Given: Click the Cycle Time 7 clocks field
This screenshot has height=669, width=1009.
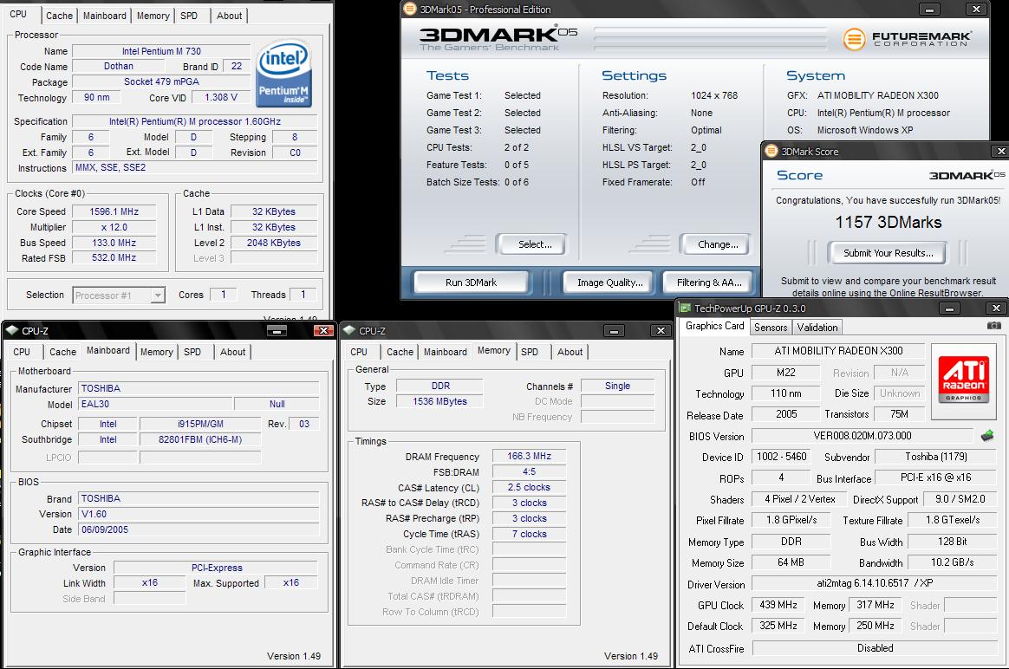Looking at the screenshot, I should (529, 534).
